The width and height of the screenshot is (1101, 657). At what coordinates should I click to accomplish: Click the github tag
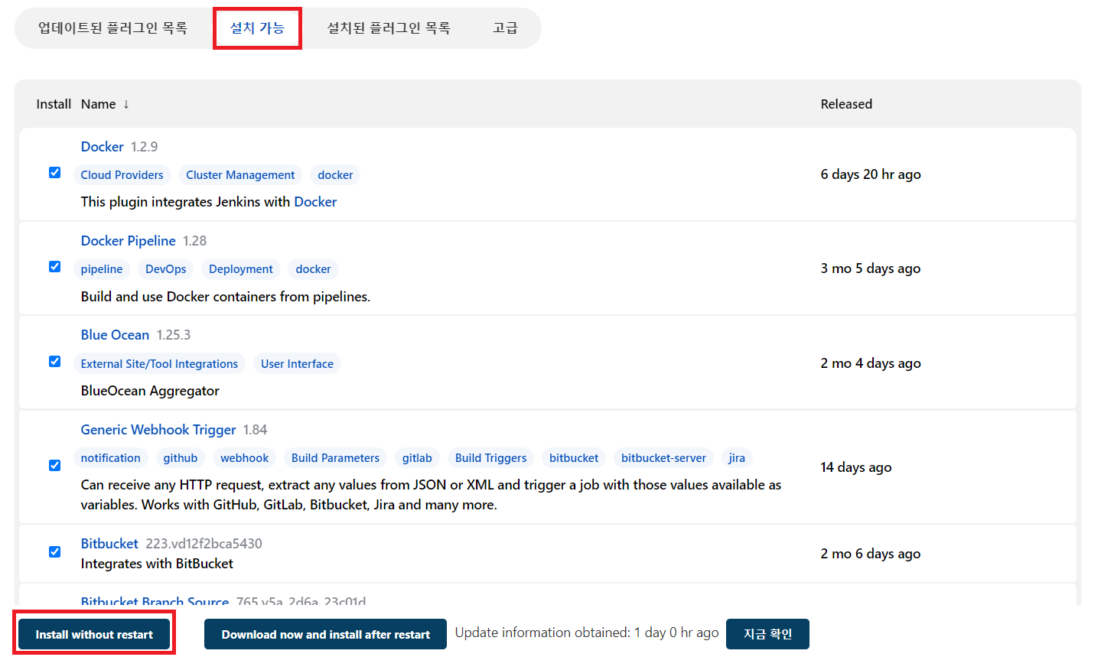pos(181,458)
